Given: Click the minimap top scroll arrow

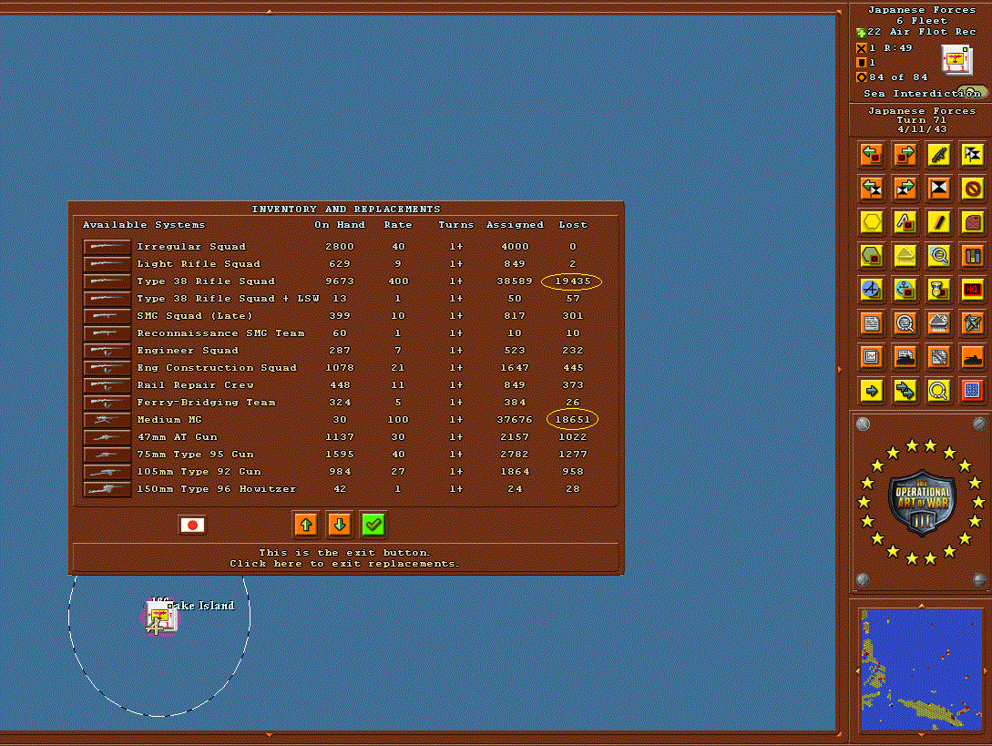Looking at the screenshot, I should pos(922,606).
